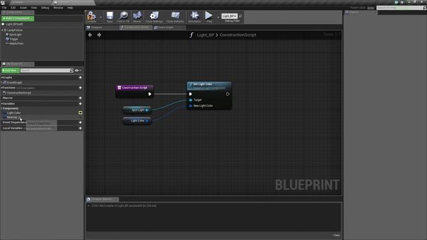
Task: Open the Asset menu
Action: coord(23,7)
